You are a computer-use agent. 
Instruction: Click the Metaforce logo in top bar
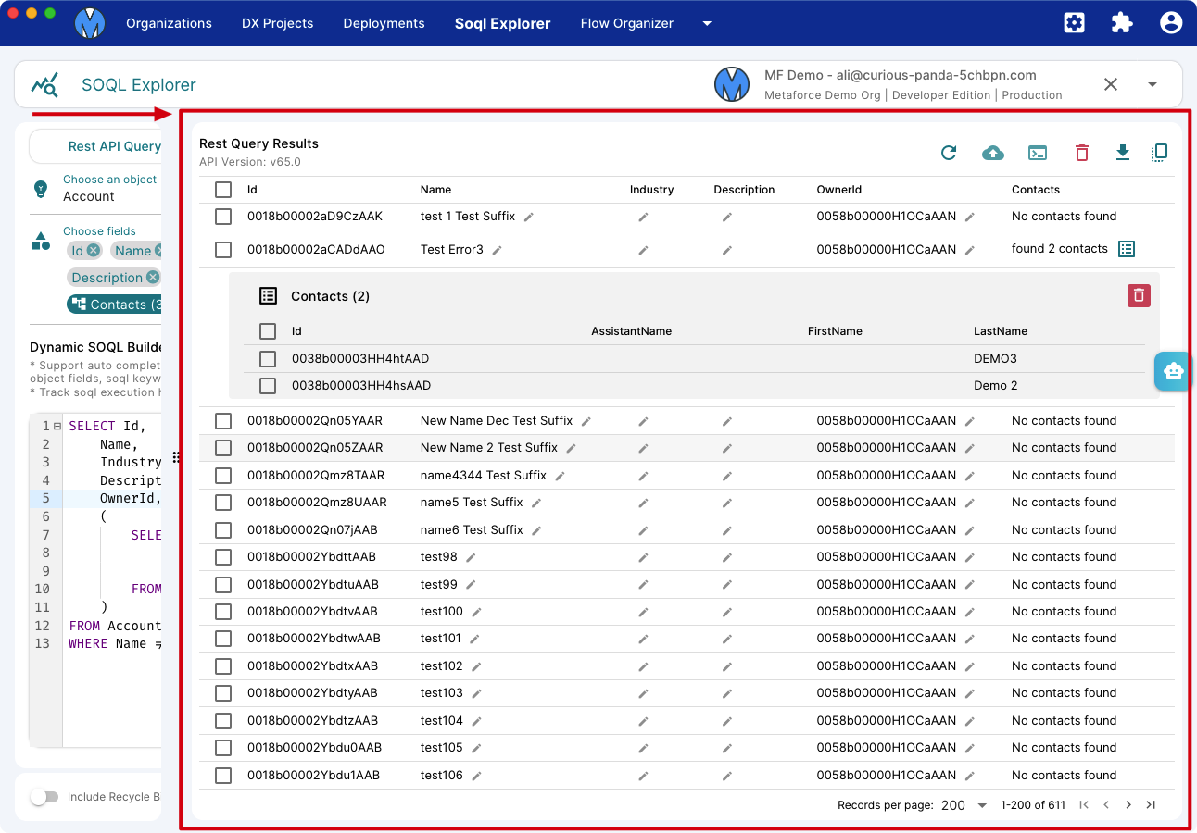90,23
